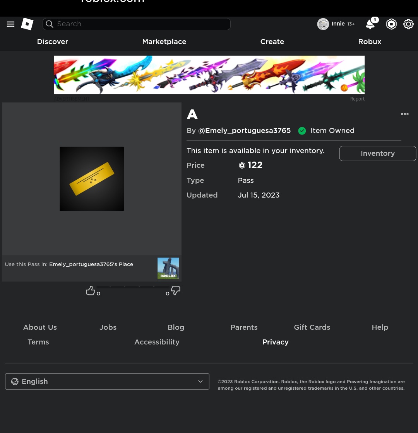Click the green Item Owned checkmark
This screenshot has height=433, width=418.
pos(302,131)
